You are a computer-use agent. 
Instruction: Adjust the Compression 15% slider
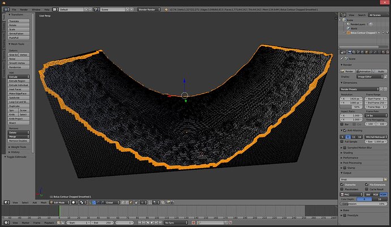(364, 204)
